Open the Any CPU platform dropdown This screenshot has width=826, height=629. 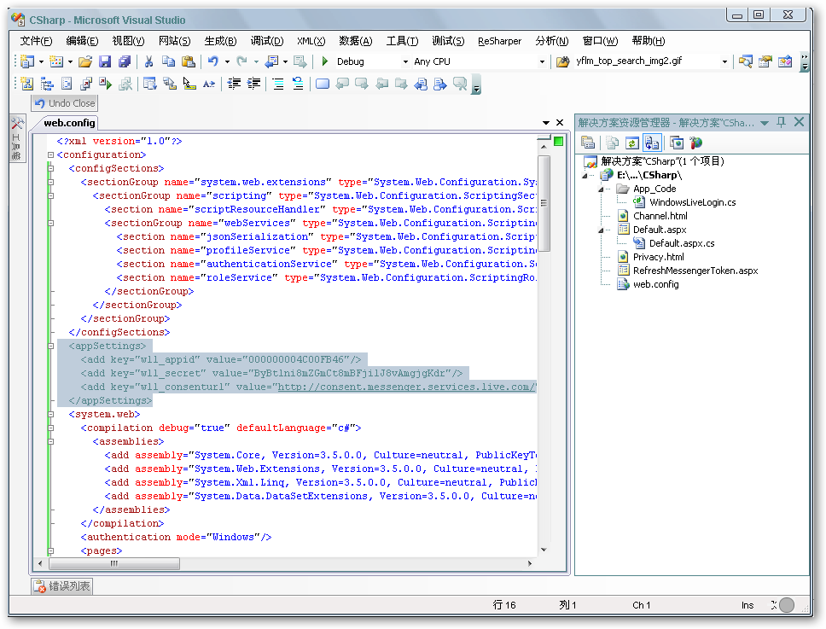[x=542, y=61]
